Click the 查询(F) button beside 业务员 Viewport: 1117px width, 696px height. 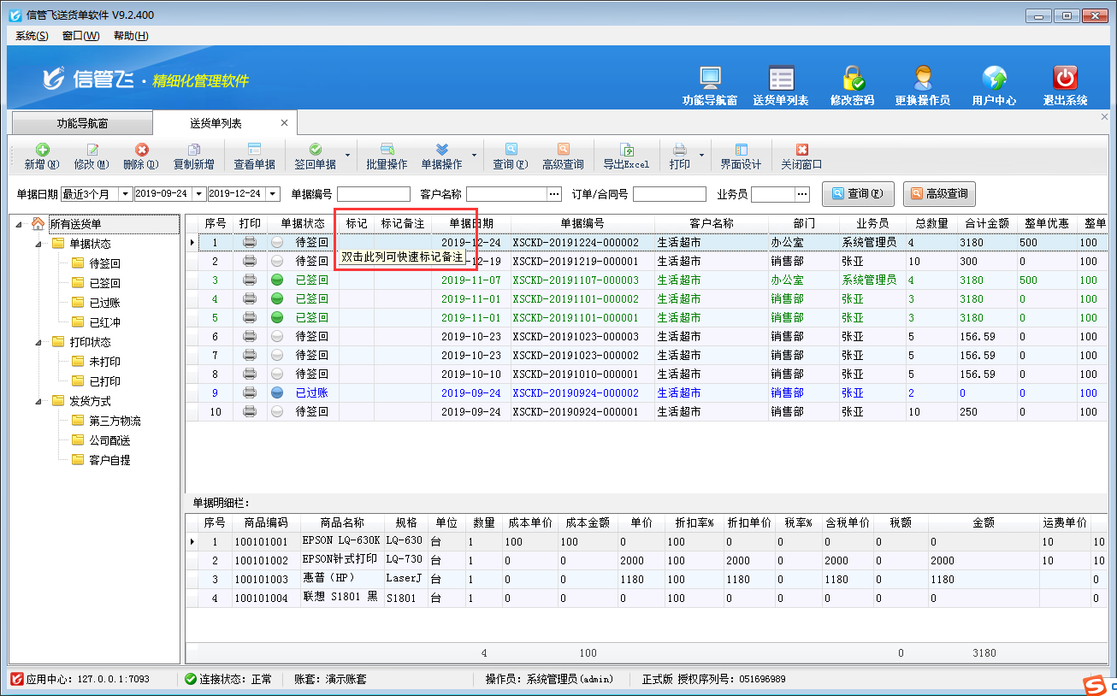pyautogui.click(x=858, y=194)
